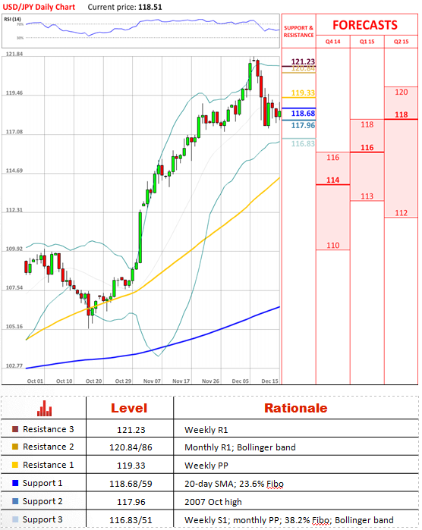Screen dimensions: 422x530
Task: Click the 'Weekly PP' rationale
Action: [x=206, y=466]
